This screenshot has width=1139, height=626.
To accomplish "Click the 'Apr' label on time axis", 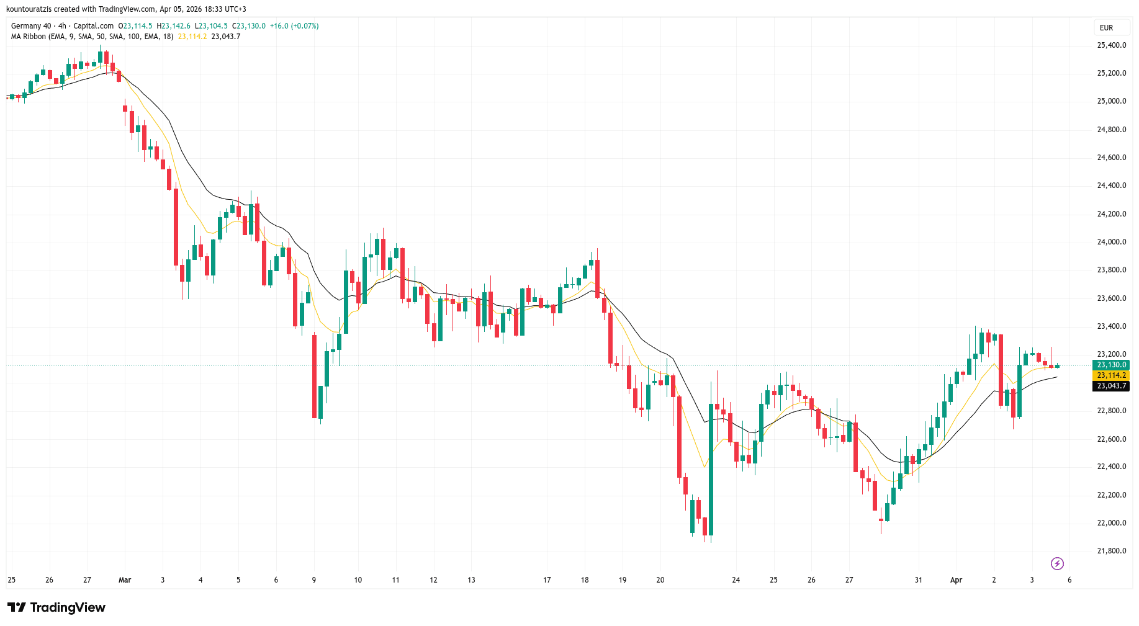I will tap(956, 580).
